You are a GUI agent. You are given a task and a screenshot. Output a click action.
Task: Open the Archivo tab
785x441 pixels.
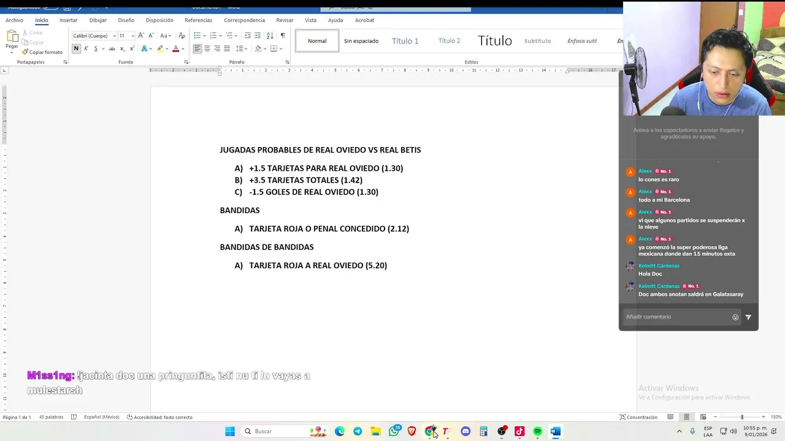click(14, 20)
